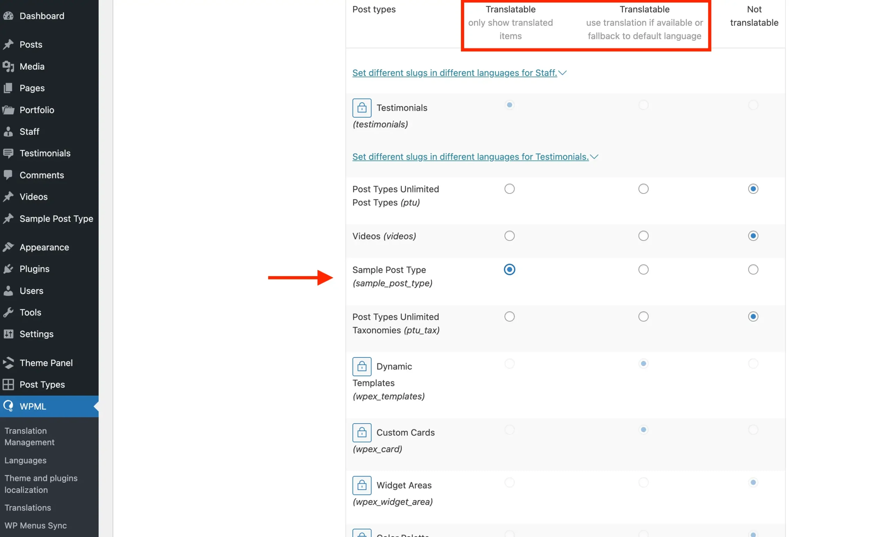The image size is (892, 537).
Task: Open Translations submenu item
Action: 28,508
